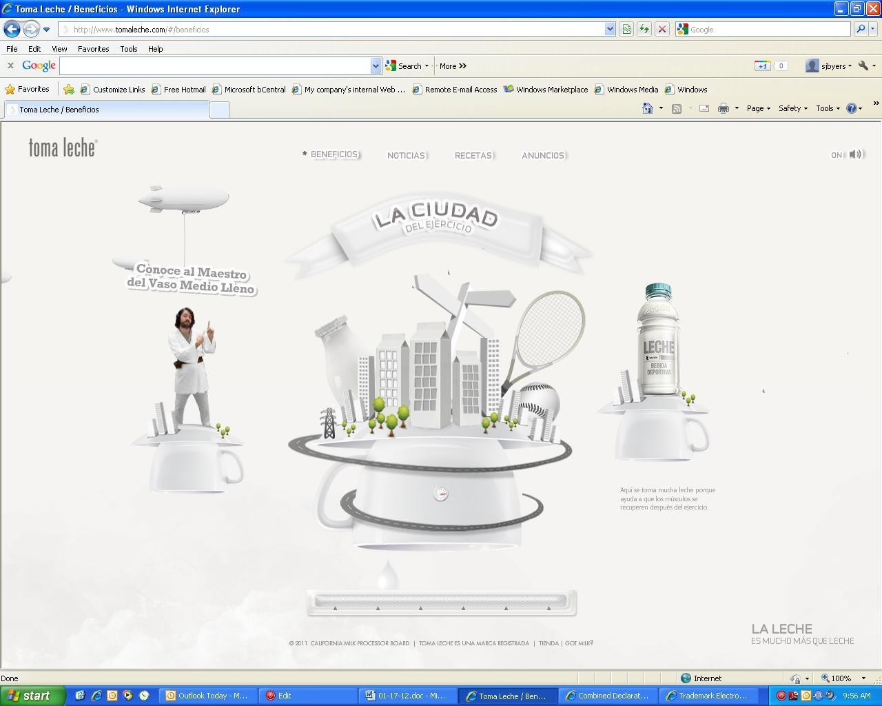This screenshot has height=706, width=882.
Task: Click the Leche sports drink bottle
Action: 657,339
